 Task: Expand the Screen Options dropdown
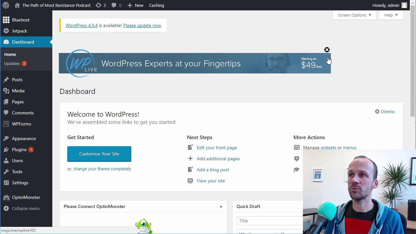354,15
